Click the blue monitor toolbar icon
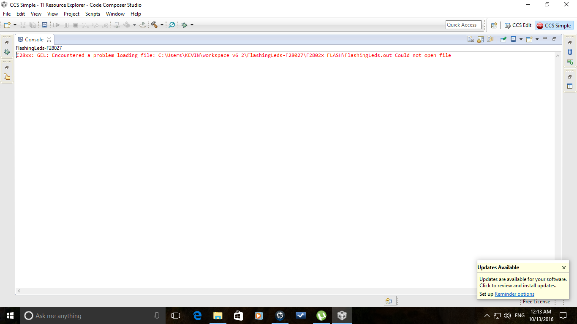 coord(44,25)
